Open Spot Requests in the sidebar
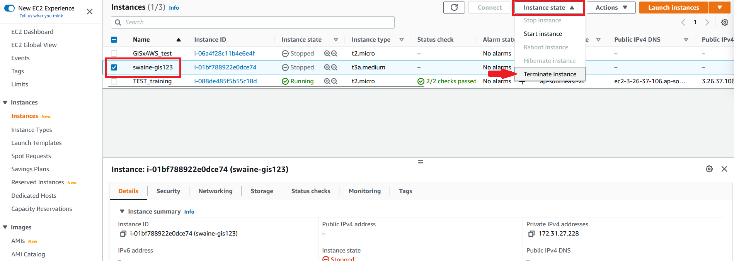 point(31,156)
